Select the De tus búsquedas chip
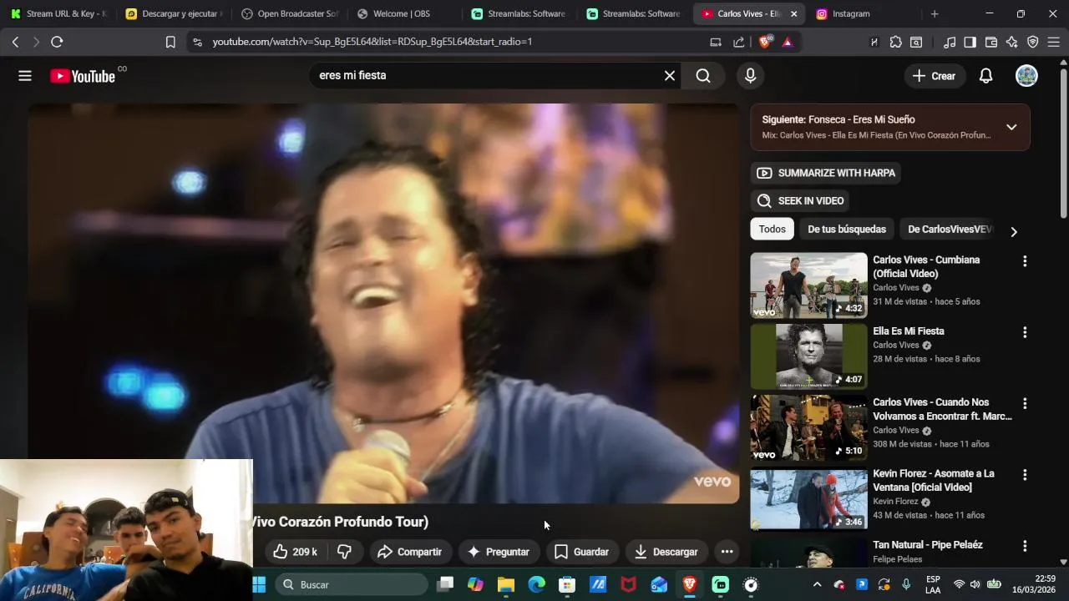Image resolution: width=1069 pixels, height=601 pixels. pyautogui.click(x=847, y=229)
